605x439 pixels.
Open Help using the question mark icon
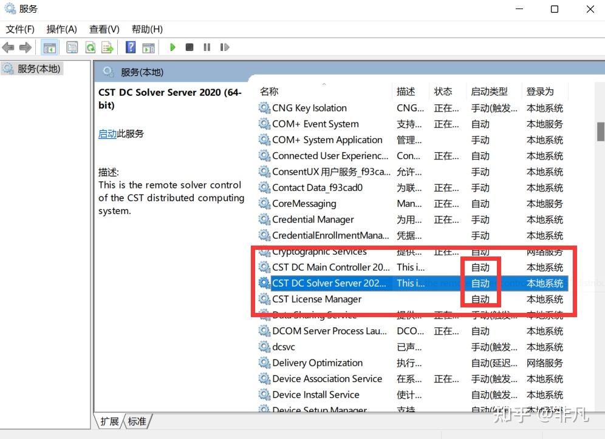(x=131, y=47)
